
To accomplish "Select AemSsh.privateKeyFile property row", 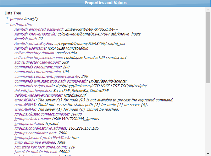I will pyautogui.click(x=69, y=44).
